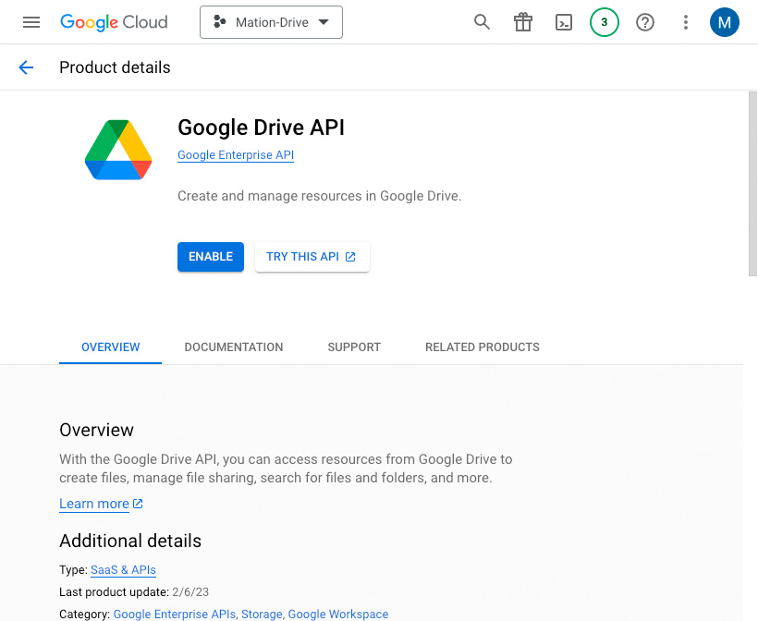Open the RELATED PRODUCTS tab
The width and height of the screenshot is (758, 621).
(483, 347)
